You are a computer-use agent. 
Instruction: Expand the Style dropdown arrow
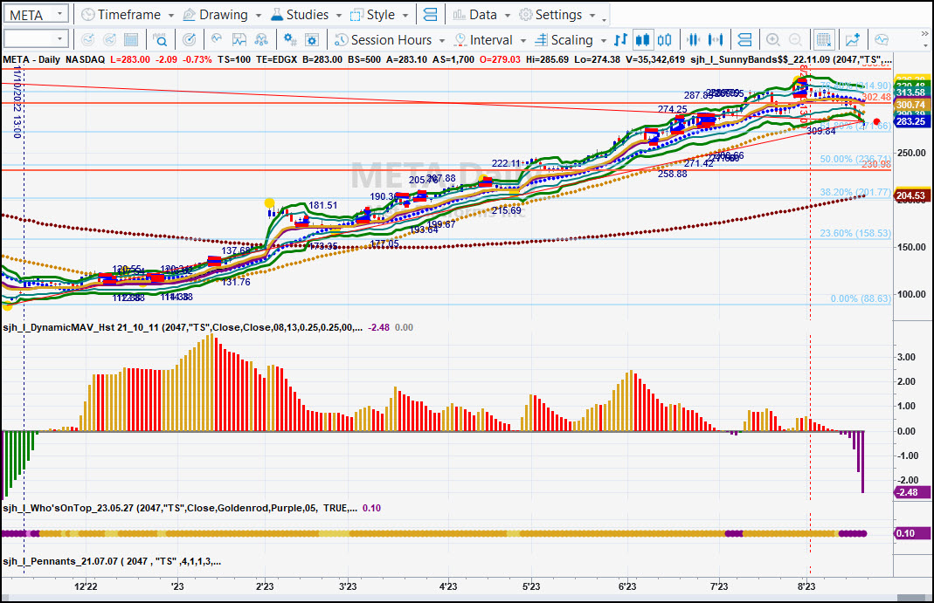[x=405, y=15]
